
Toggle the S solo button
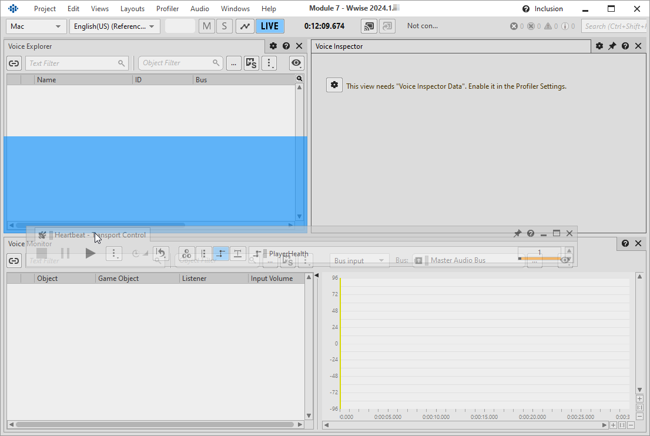point(224,26)
